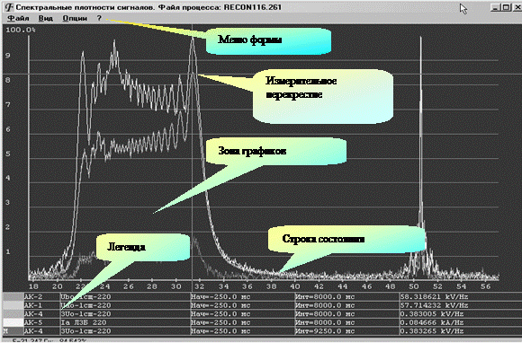Open the Опции menu
Viewport: 522px width, 343px height.
(75, 18)
